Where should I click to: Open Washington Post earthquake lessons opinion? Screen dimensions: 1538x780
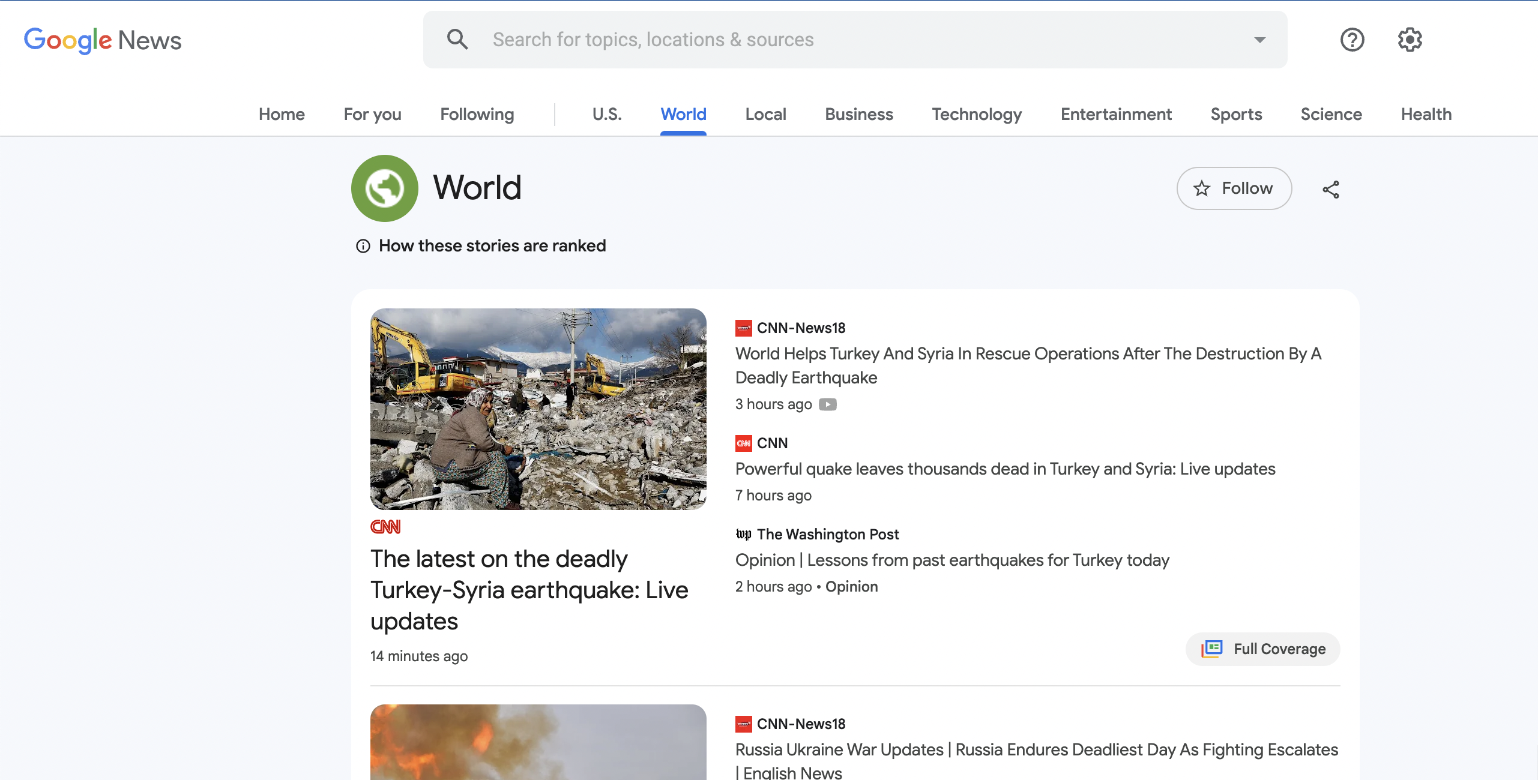tap(952, 560)
